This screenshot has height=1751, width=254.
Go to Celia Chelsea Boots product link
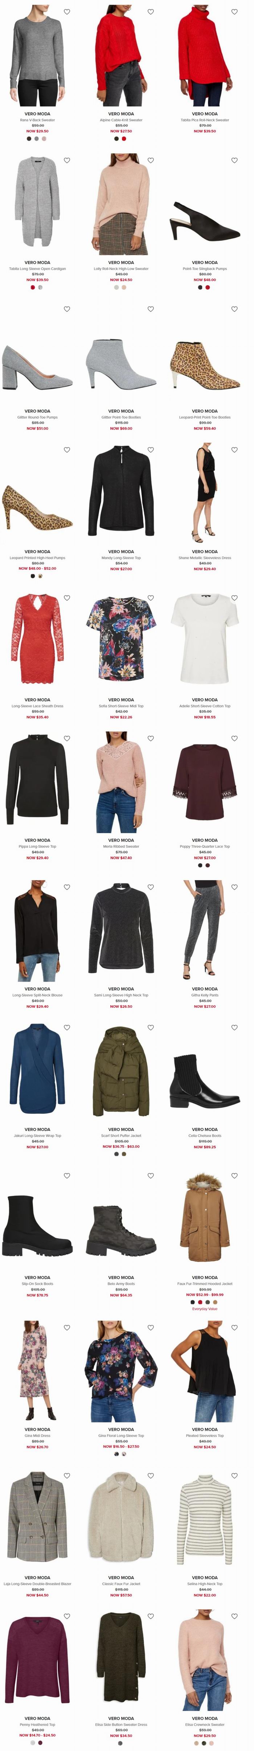click(x=204, y=1135)
